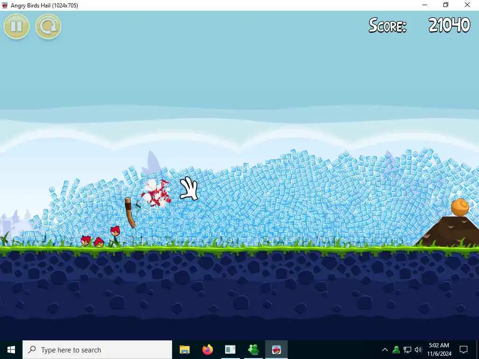Viewport: 479px width, 359px height.
Task: Click the white glove hand cursor
Action: [x=189, y=189]
